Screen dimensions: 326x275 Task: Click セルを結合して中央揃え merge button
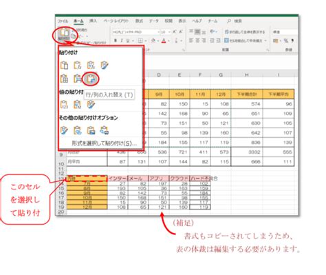pos(243,41)
